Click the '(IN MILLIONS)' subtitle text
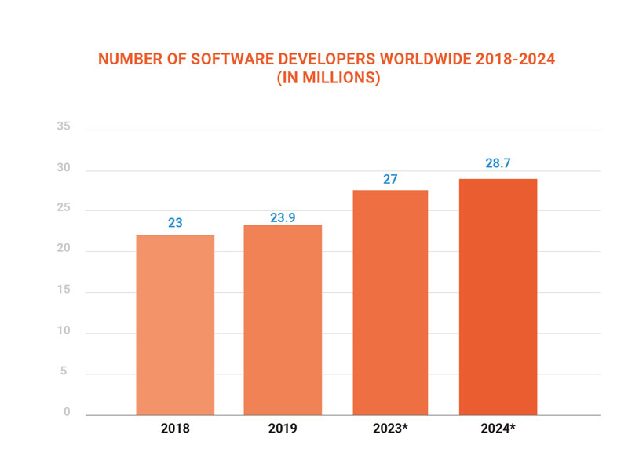Viewport: 628px width, 471px height. tap(314, 78)
